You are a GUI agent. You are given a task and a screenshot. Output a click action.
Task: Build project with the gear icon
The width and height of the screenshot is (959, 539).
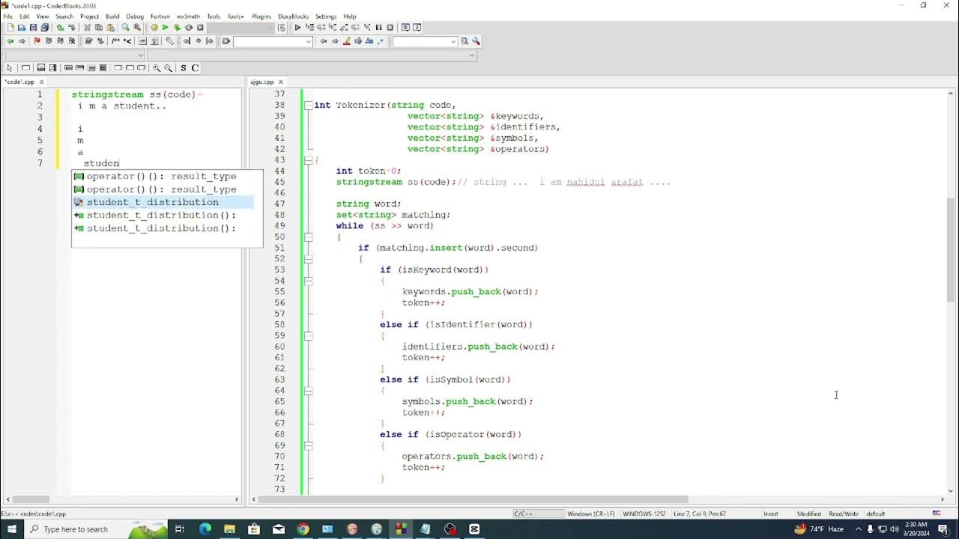point(154,28)
